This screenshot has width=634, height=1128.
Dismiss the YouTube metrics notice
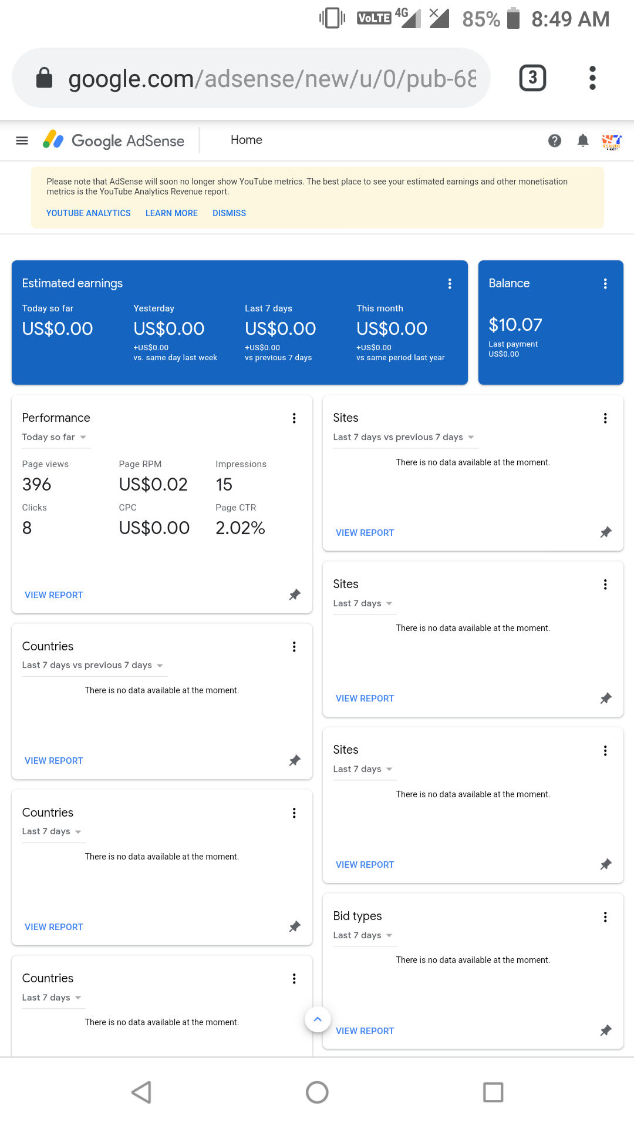coord(229,213)
